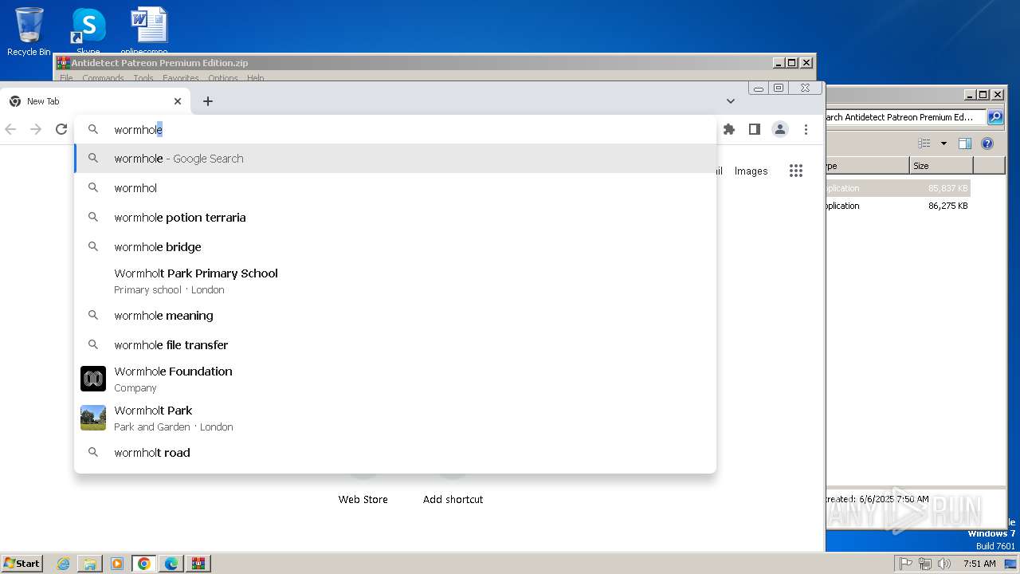Open a new tab with plus button
This screenshot has width=1020, height=574.
208,101
